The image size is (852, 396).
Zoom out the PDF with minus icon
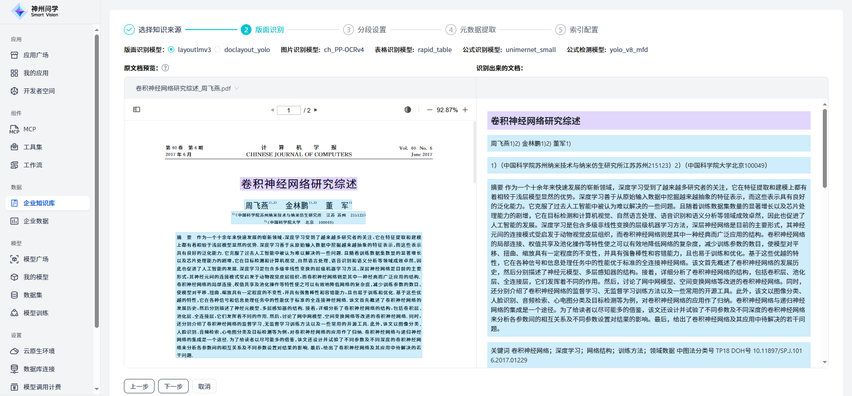pyautogui.click(x=429, y=110)
